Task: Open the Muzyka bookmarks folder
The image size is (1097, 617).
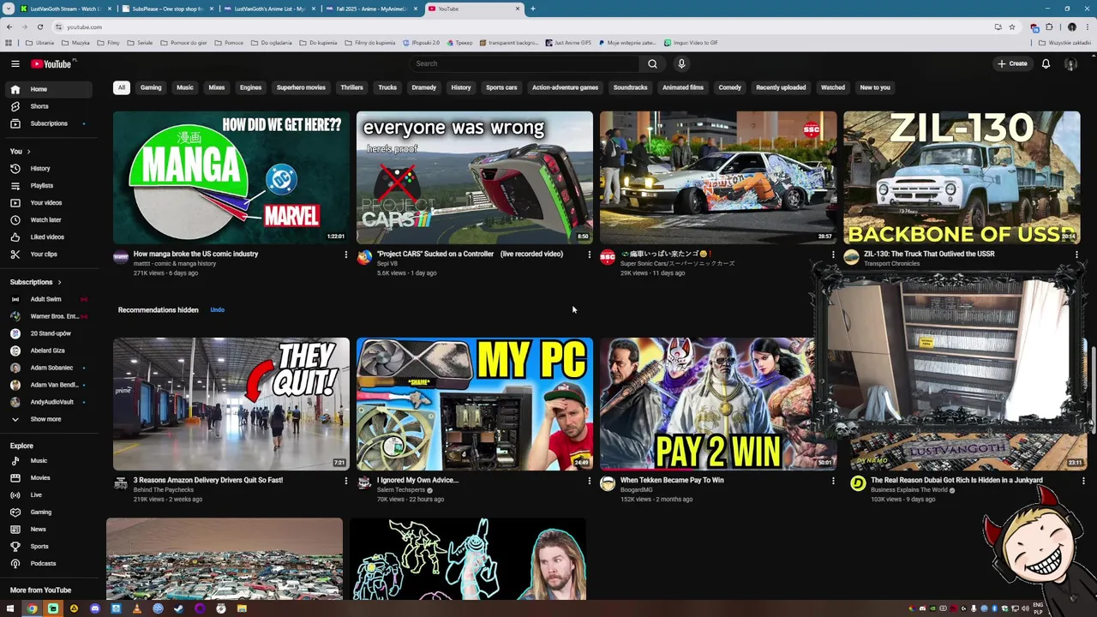Action: (x=75, y=42)
